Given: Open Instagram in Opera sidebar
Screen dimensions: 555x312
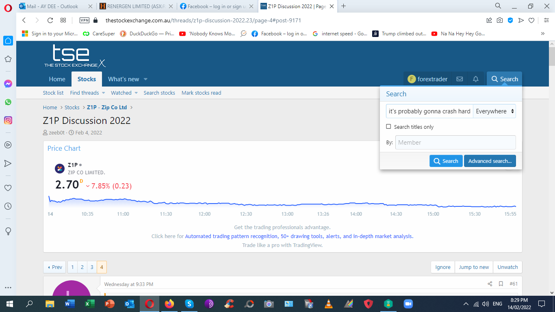Looking at the screenshot, I should coord(8,120).
